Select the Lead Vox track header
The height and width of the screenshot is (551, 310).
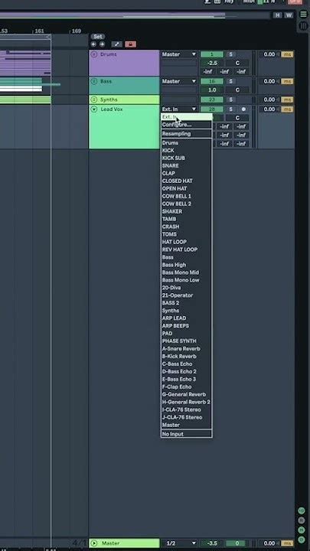tap(124, 127)
